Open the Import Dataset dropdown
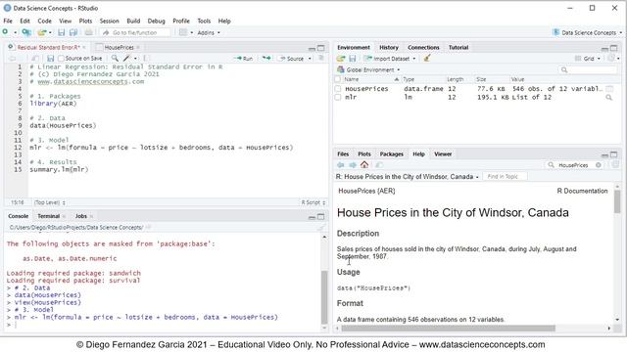The image size is (627, 352). 390,59
